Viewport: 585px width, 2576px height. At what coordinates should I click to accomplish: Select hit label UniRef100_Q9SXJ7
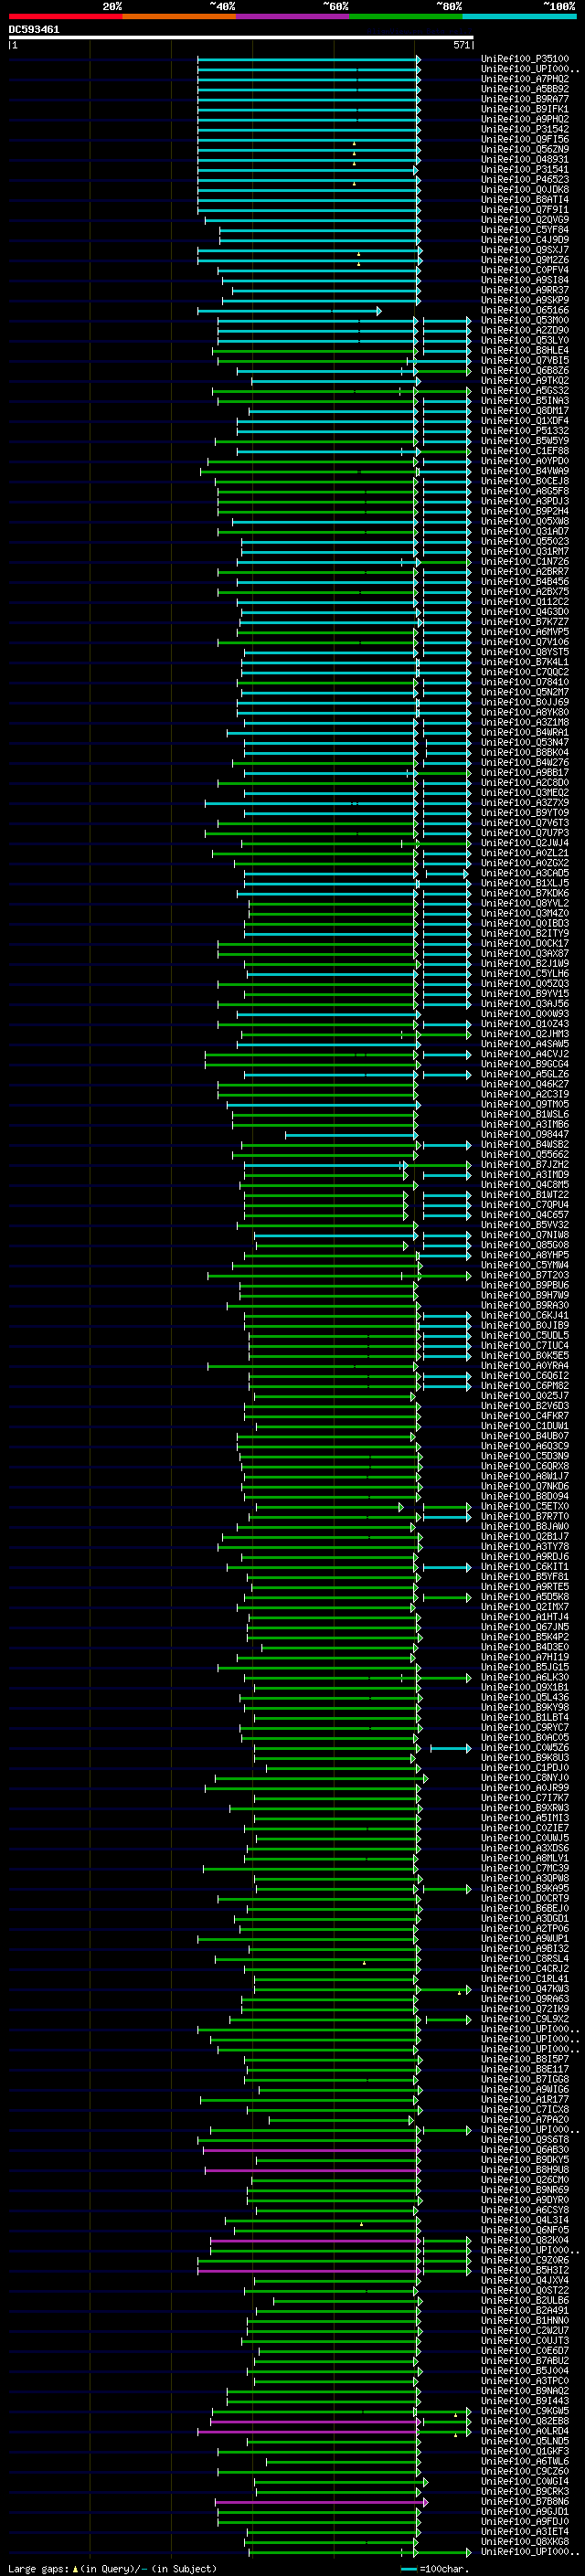click(524, 250)
